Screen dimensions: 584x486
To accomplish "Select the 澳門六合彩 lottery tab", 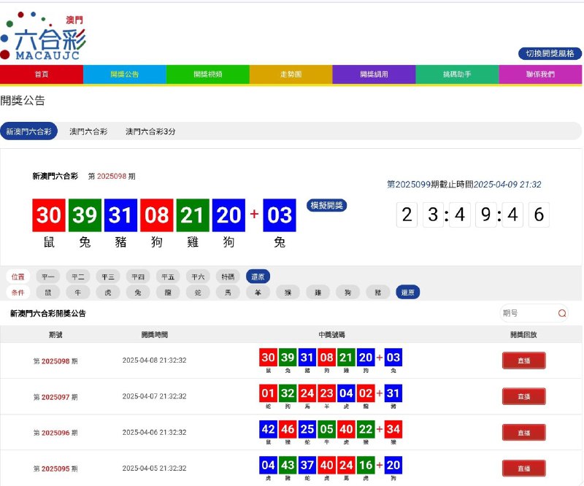I will [x=88, y=131].
